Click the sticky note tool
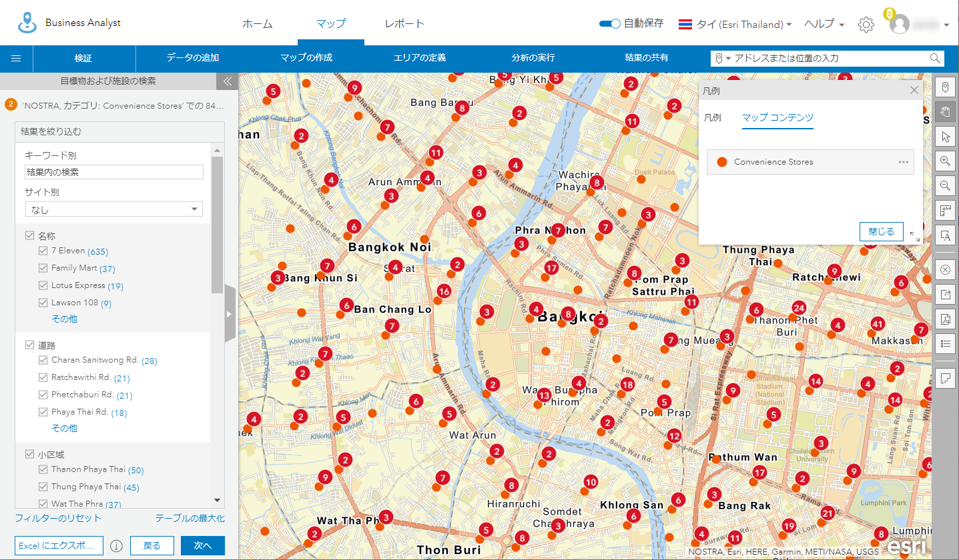 (945, 378)
